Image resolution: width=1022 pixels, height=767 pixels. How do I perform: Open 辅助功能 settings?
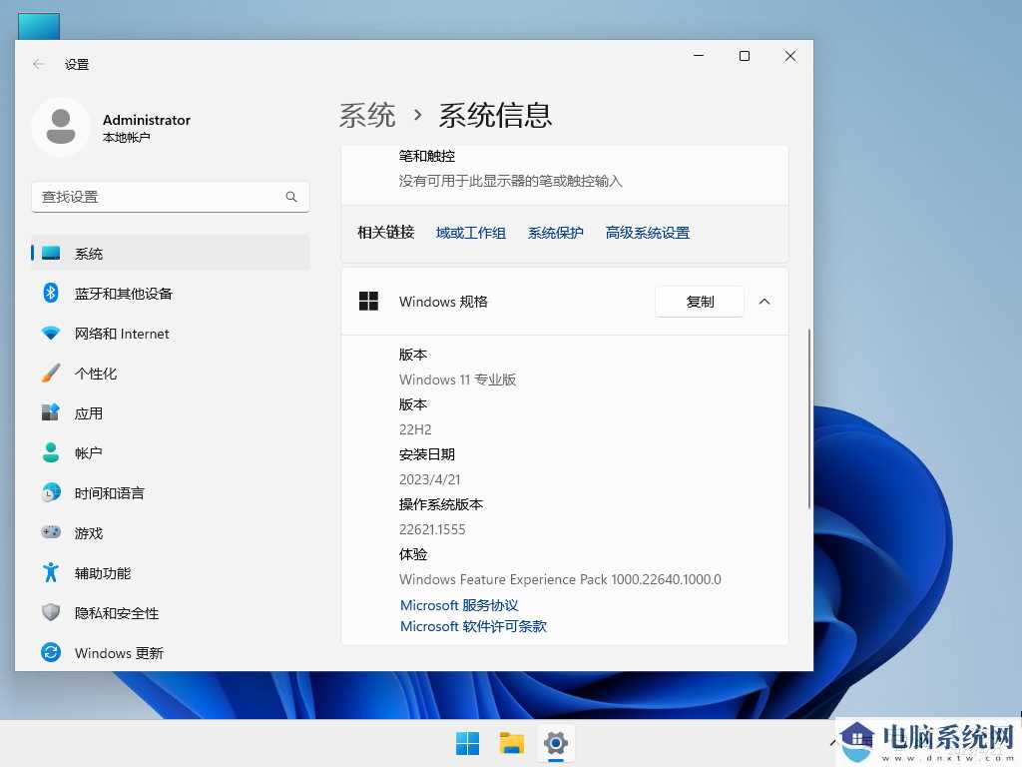pyautogui.click(x=170, y=572)
